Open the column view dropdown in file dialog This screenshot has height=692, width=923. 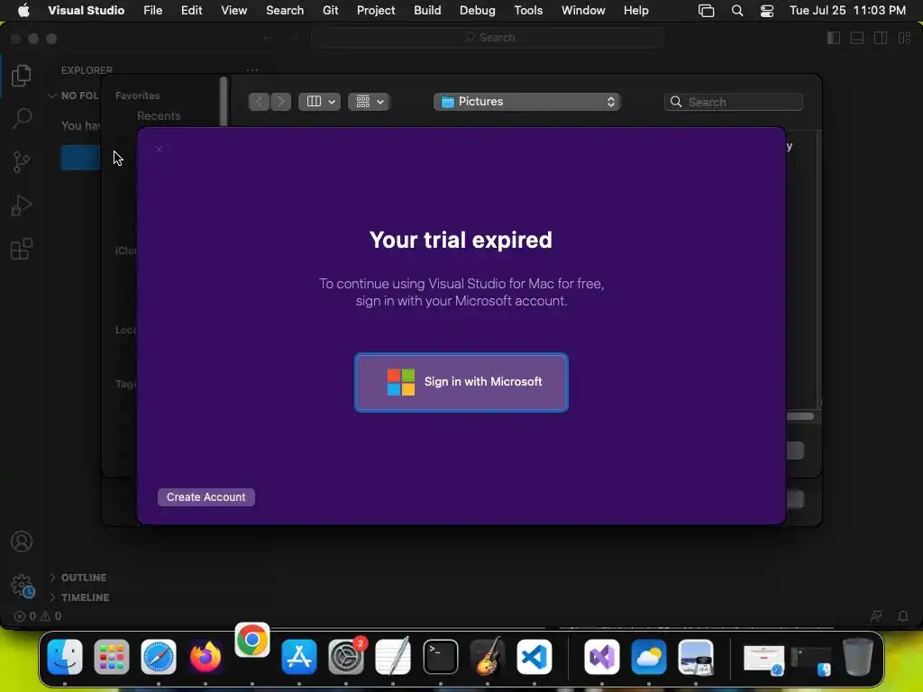click(x=320, y=102)
